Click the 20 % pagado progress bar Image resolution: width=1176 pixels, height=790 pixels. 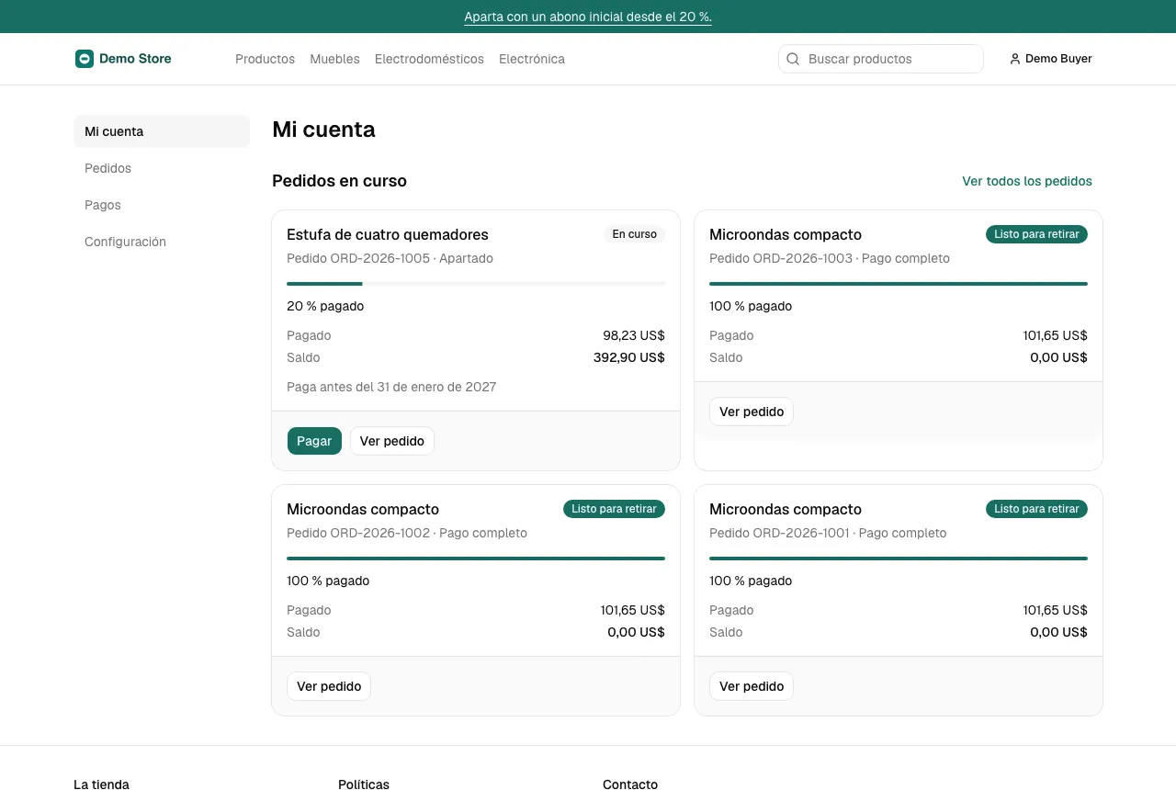click(x=476, y=284)
